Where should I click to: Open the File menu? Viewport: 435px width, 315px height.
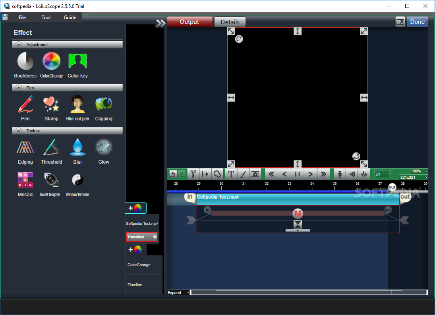22,17
